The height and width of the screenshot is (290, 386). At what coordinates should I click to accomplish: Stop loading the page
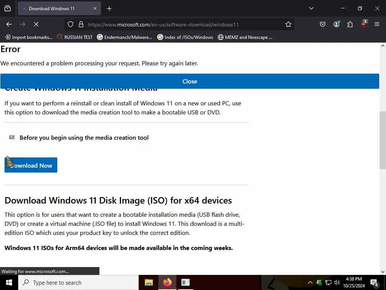click(x=36, y=24)
